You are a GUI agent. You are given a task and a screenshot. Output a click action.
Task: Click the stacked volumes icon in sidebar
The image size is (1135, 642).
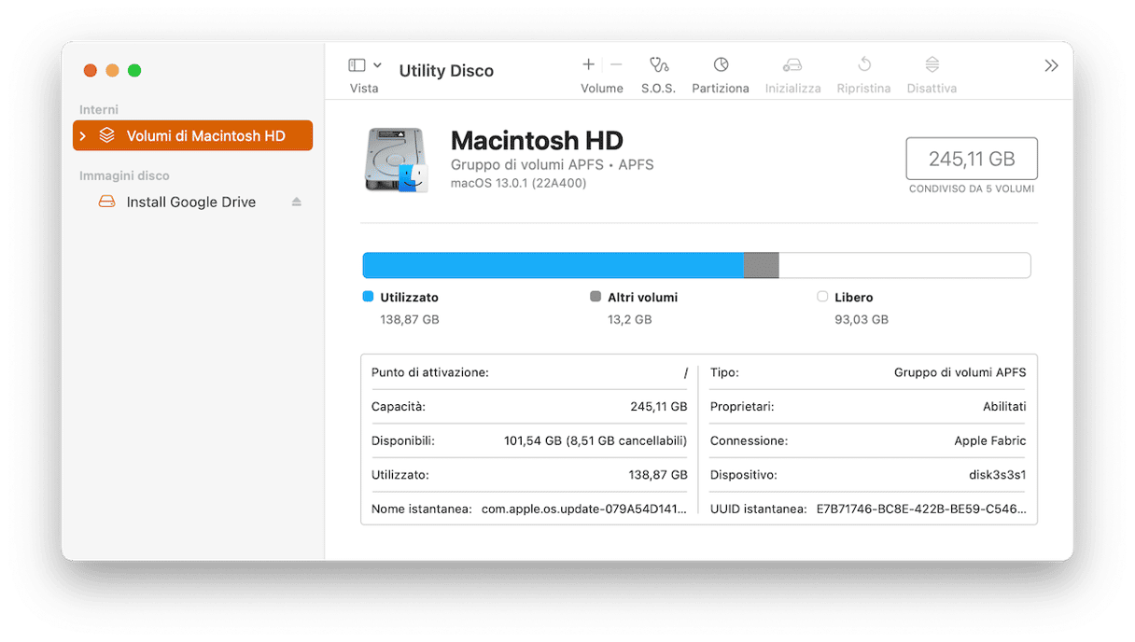tap(107, 135)
